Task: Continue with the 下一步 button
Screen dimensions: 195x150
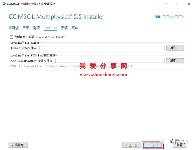Action: pos(153,145)
